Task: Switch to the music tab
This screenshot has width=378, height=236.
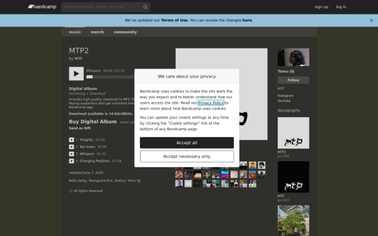Action: click(x=75, y=32)
